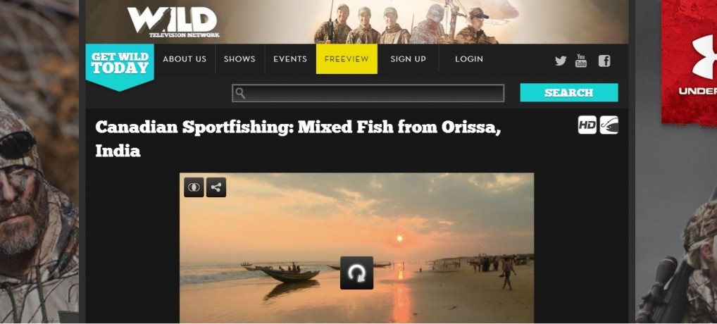
Task: Click into the search text field
Action: click(368, 93)
